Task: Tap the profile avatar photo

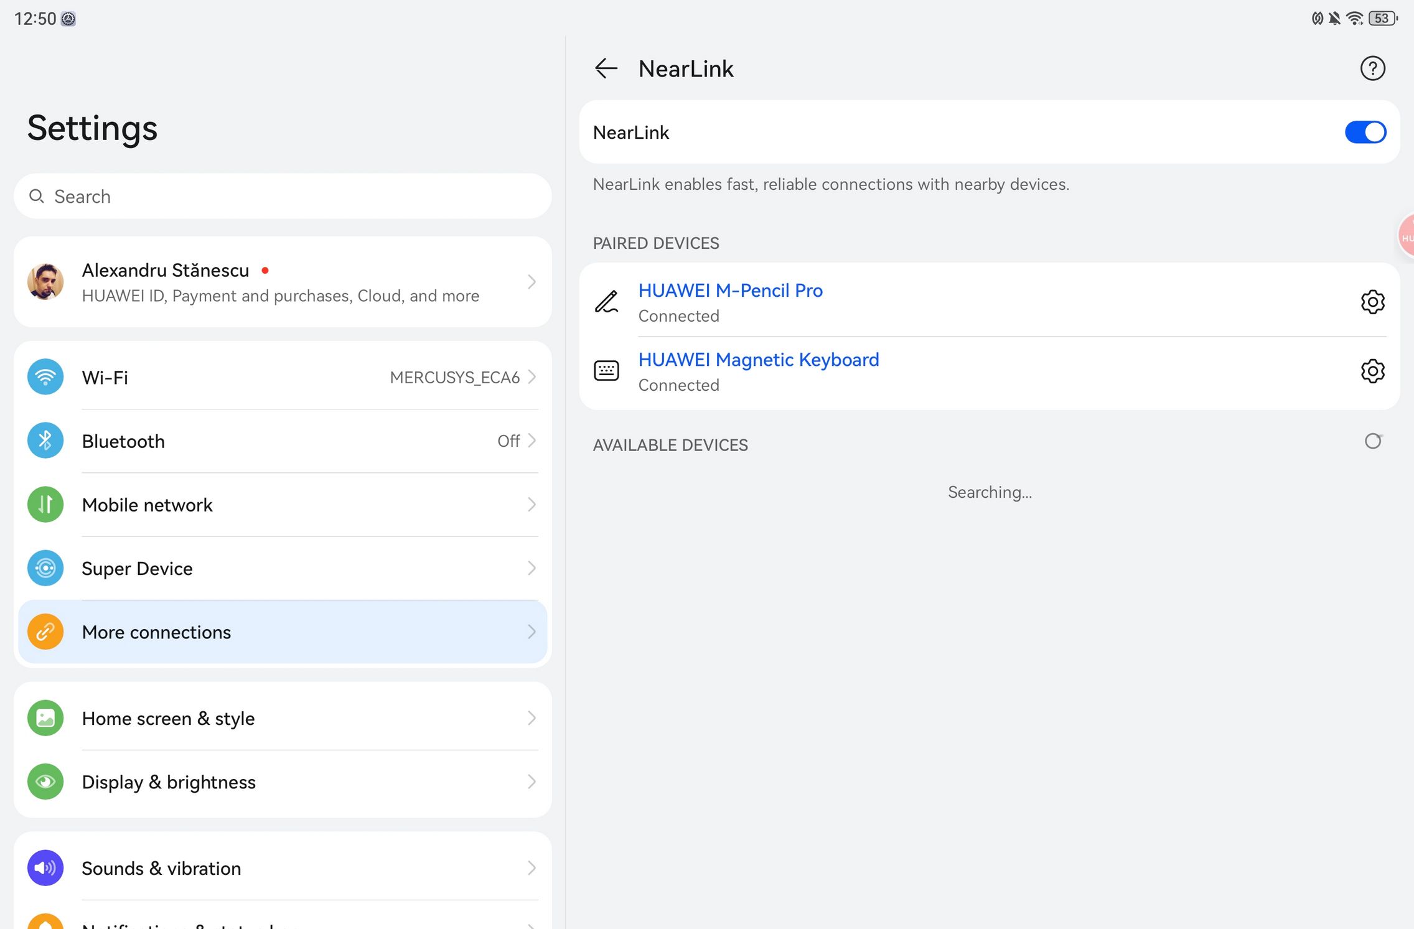Action: pyautogui.click(x=45, y=282)
